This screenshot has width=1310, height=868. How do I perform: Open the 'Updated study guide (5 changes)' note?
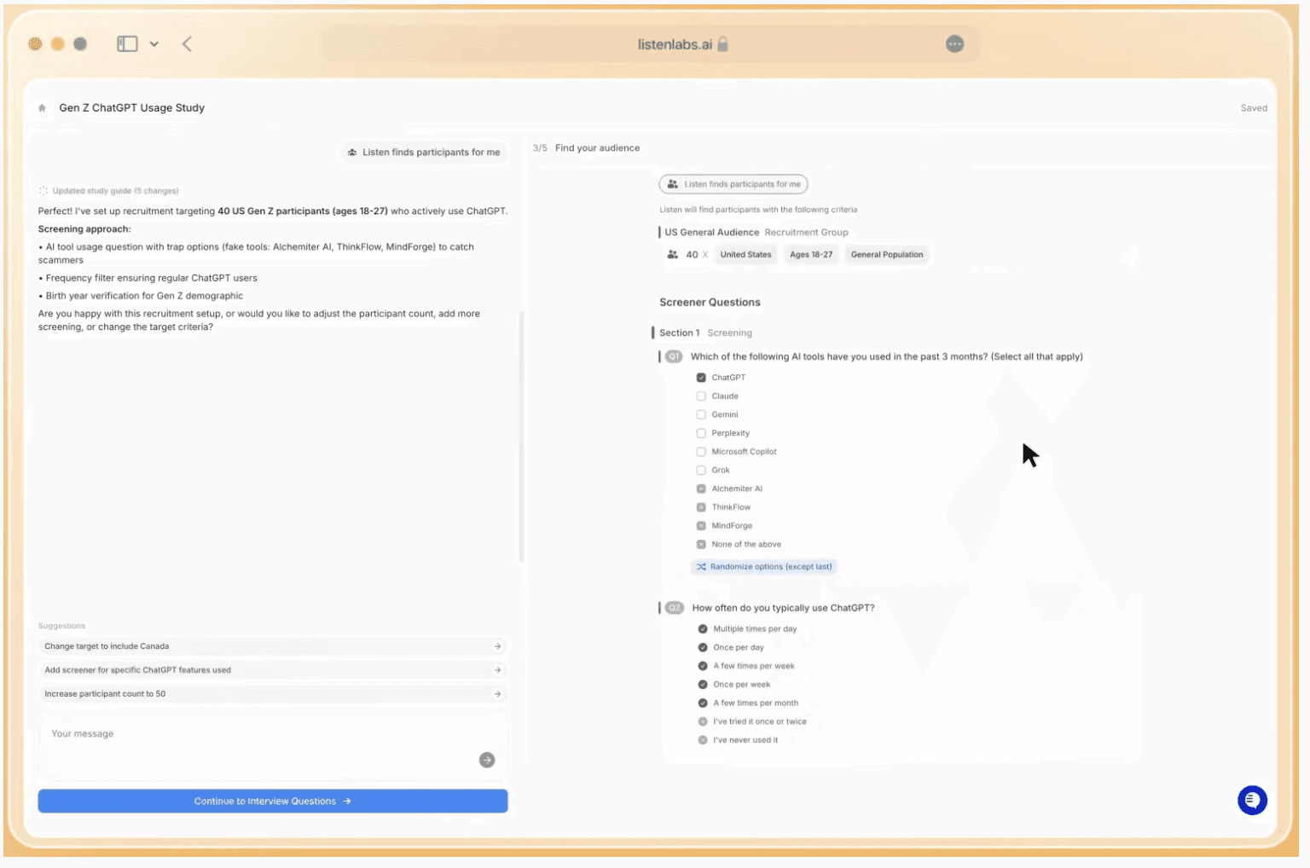(x=109, y=191)
